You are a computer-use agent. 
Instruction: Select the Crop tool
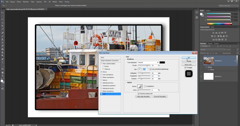(x=2, y=26)
